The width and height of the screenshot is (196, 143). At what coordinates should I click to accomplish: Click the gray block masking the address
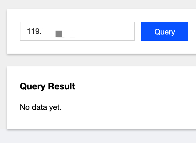point(58,34)
